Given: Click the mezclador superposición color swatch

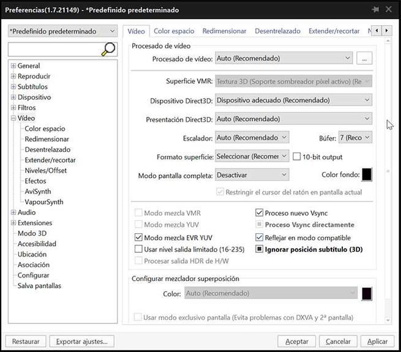Looking at the screenshot, I should [367, 294].
